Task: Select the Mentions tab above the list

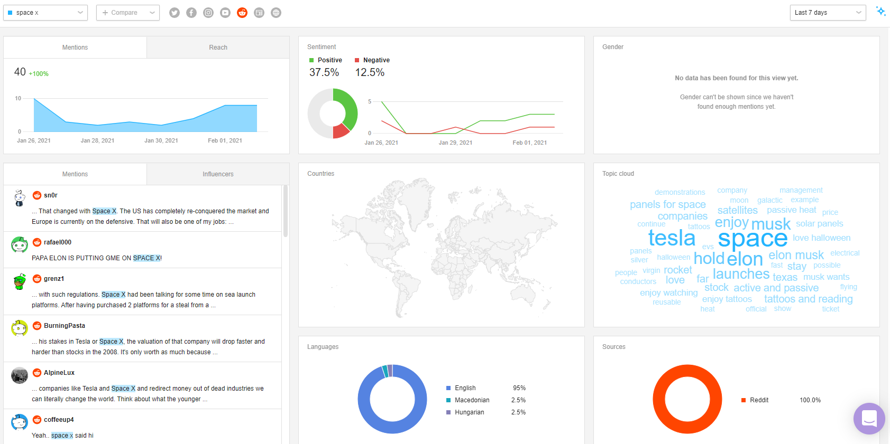Action: tap(75, 174)
